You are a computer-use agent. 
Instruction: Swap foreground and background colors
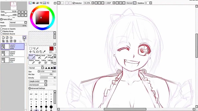click(x=55, y=47)
